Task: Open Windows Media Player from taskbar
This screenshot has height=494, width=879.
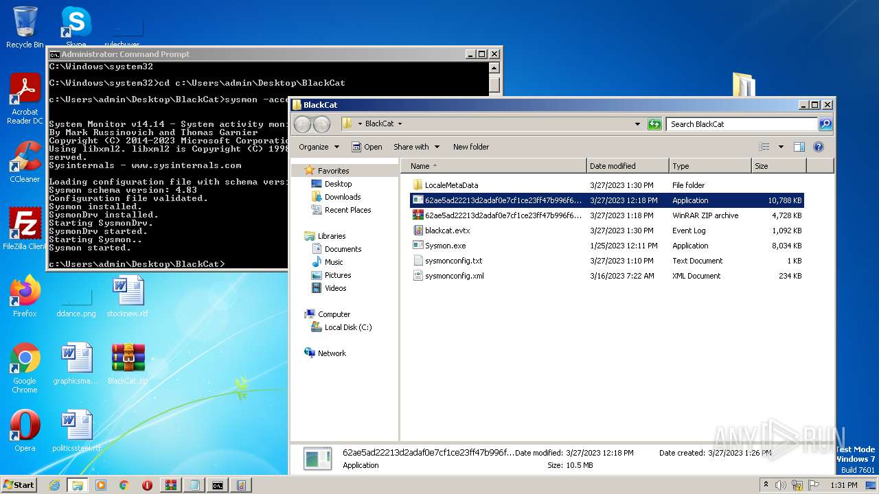Action: tap(101, 485)
